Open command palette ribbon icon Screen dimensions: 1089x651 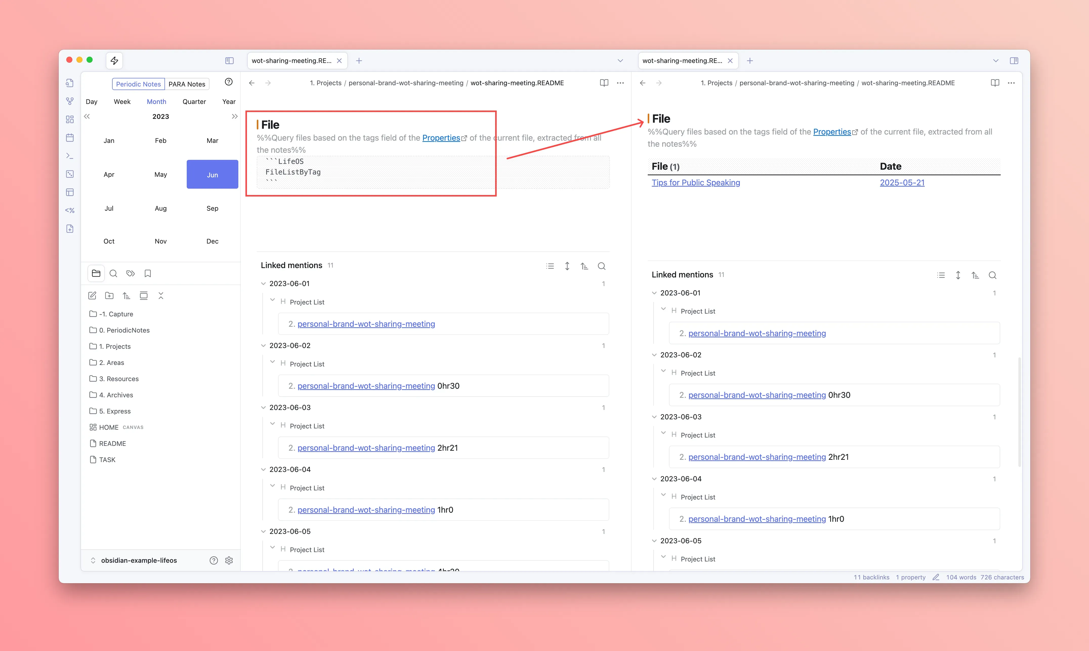click(70, 156)
